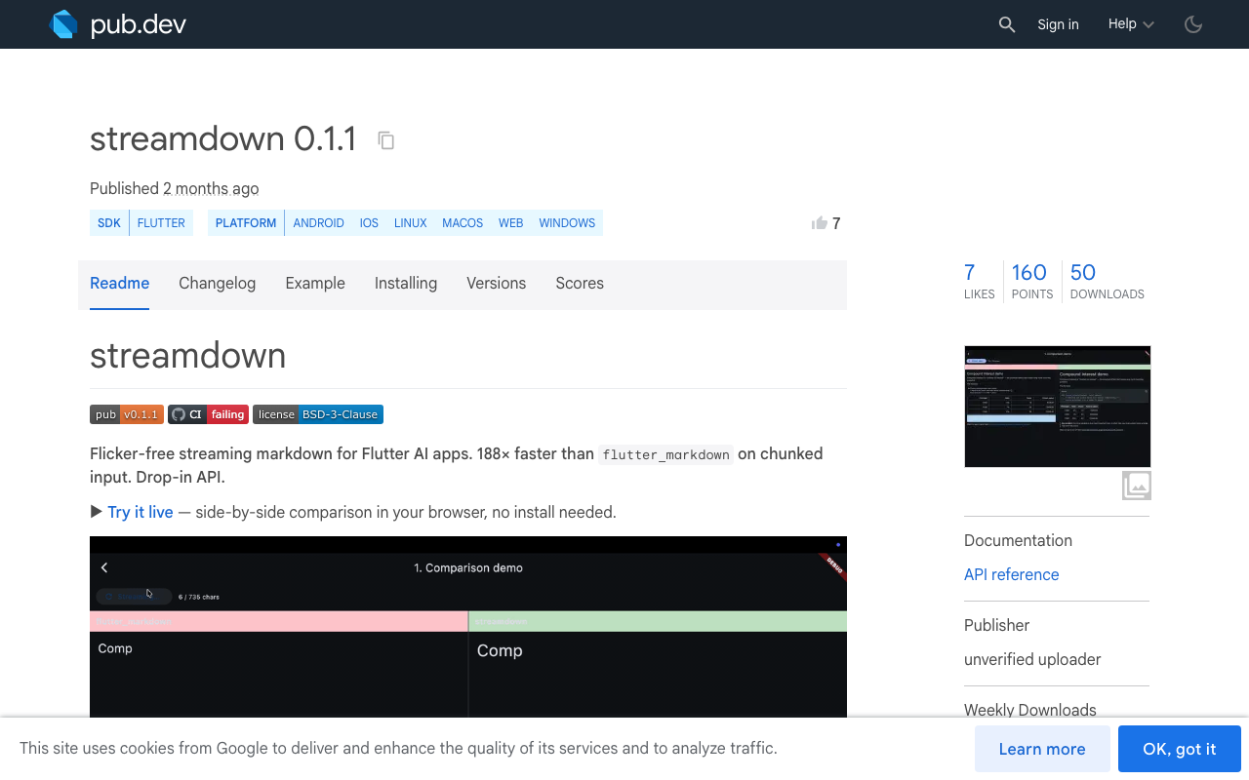Click the Weekly Downloads heading

point(1030,710)
